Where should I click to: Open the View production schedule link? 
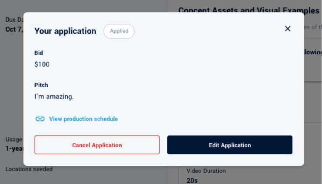click(x=83, y=119)
